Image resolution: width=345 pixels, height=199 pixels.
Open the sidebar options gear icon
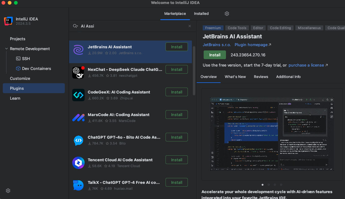coord(8,191)
